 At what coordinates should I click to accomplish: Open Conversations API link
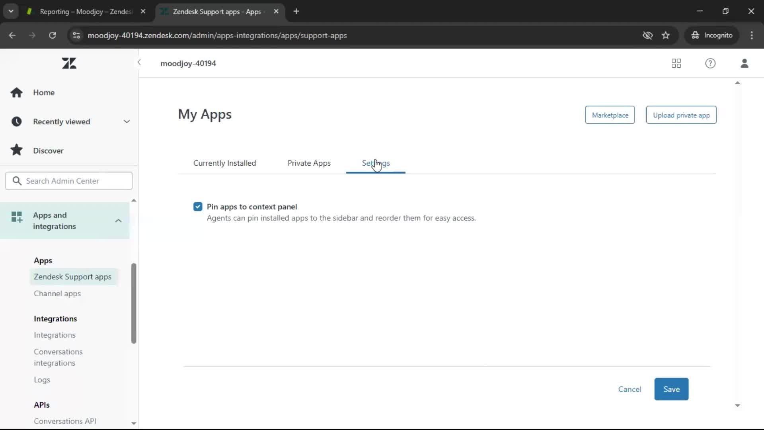65,421
